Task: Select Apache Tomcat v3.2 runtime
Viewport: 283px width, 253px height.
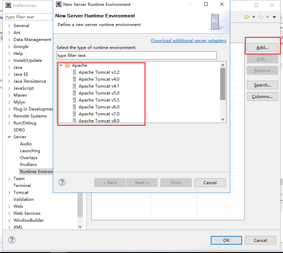Action: click(99, 72)
